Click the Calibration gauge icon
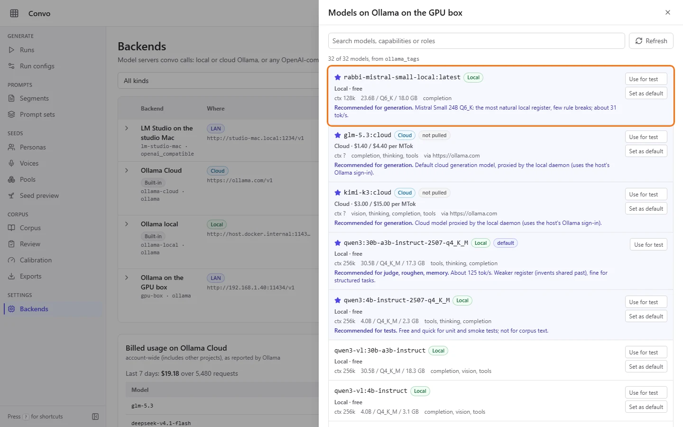 (11, 260)
